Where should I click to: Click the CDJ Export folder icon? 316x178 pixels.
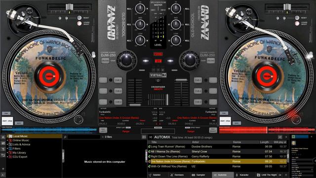10,157
